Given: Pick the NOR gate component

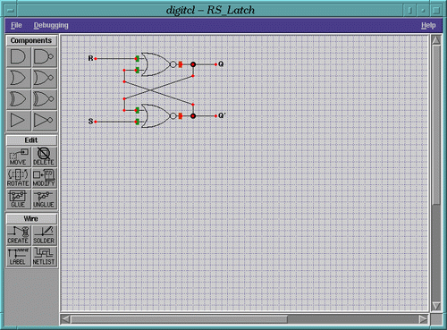Looking at the screenshot, I should [44, 78].
